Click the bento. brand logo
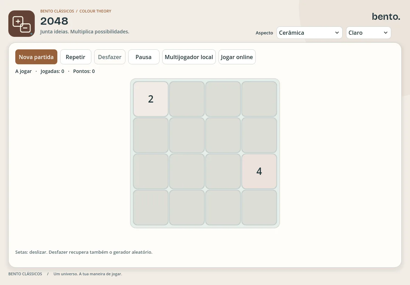410x285 pixels. [x=386, y=16]
